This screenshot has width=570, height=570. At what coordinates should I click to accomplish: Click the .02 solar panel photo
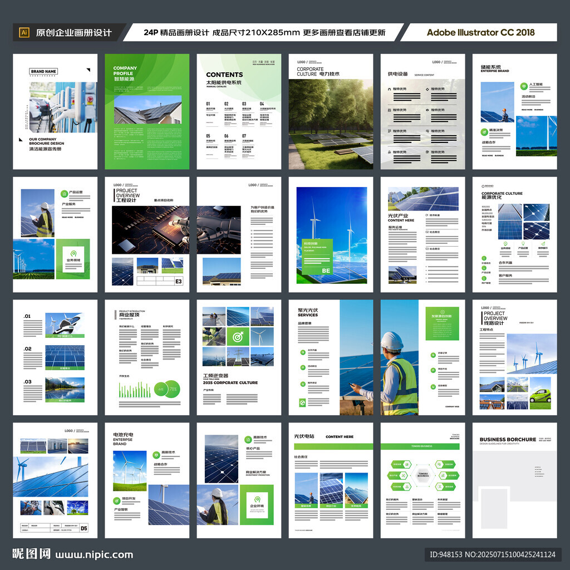coord(65,358)
